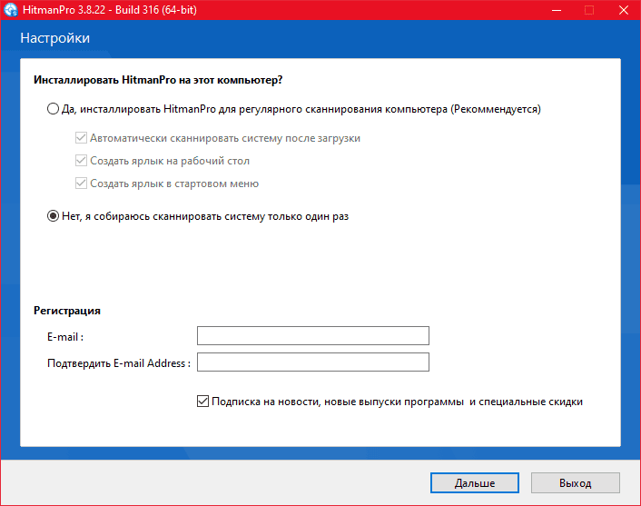Close the HitmanPro window
The image size is (641, 506).
click(x=624, y=10)
